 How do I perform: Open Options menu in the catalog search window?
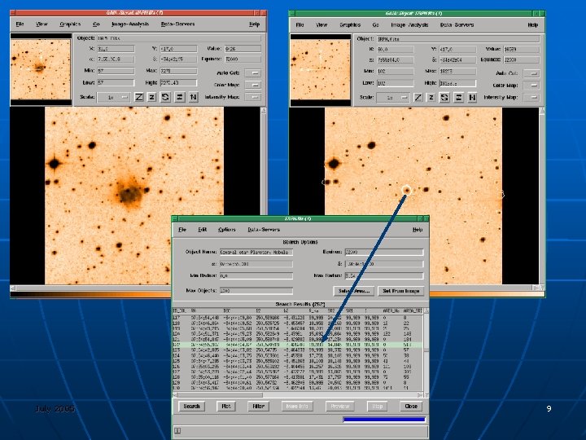pos(227,230)
